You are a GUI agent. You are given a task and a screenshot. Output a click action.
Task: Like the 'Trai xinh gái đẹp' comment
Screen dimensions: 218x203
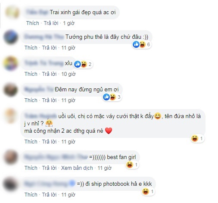33,23
